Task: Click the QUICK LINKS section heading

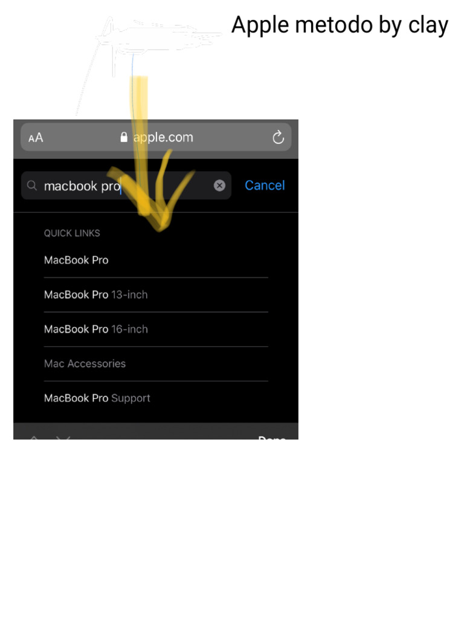Action: 72,233
